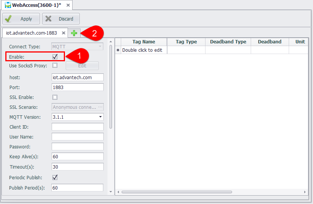Screen dimensions: 313x204
Task: Enable the SSL Enable checkbox
Action: [x=55, y=97]
